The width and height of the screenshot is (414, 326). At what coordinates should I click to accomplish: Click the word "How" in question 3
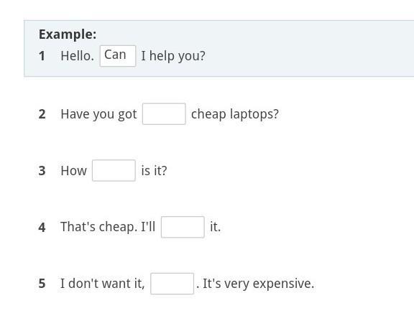[x=73, y=171]
